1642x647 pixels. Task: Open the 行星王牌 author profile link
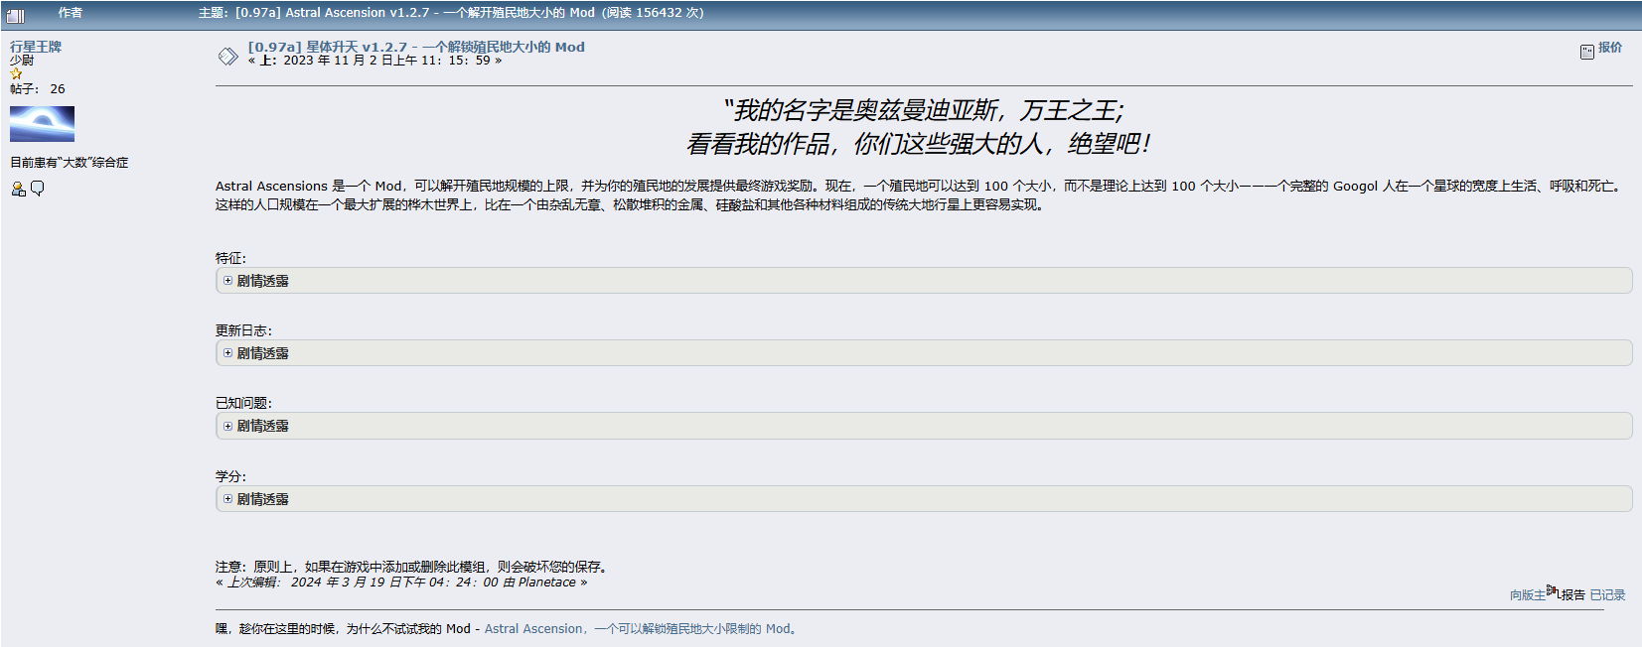pos(36,47)
